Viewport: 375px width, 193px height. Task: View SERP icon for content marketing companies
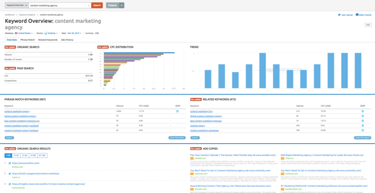pyautogui.click(x=363, y=131)
